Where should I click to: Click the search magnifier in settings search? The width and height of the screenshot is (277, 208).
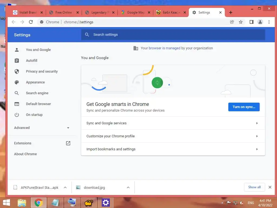87,34
